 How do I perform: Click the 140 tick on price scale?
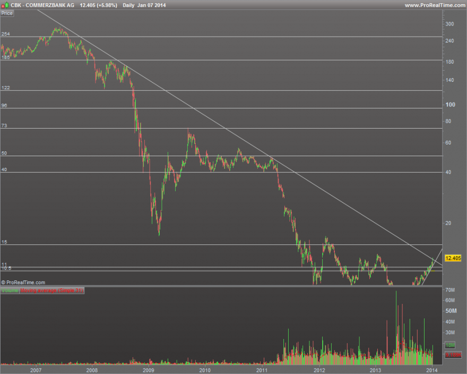(449, 80)
